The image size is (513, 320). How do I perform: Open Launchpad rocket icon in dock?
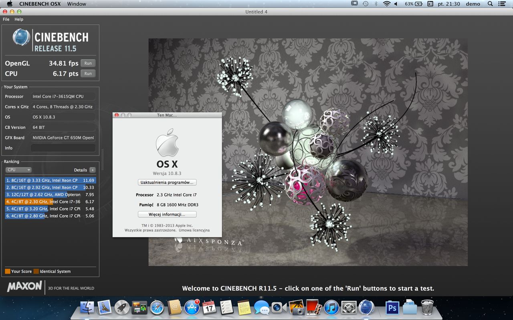pos(122,307)
